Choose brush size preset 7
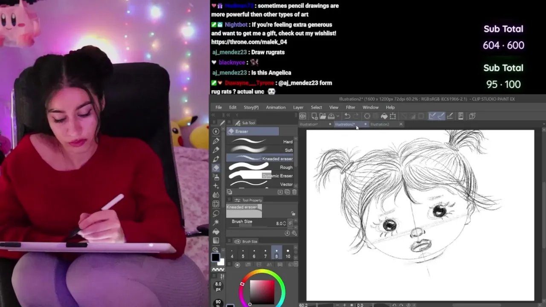This screenshot has height=307, width=546. coord(265,253)
